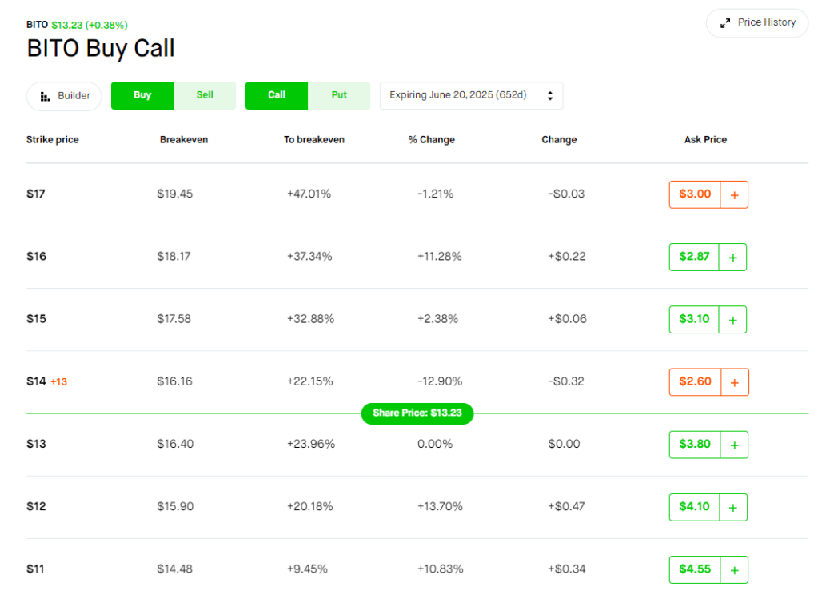This screenshot has width=818, height=603.
Task: Open Price History panel
Action: [757, 22]
